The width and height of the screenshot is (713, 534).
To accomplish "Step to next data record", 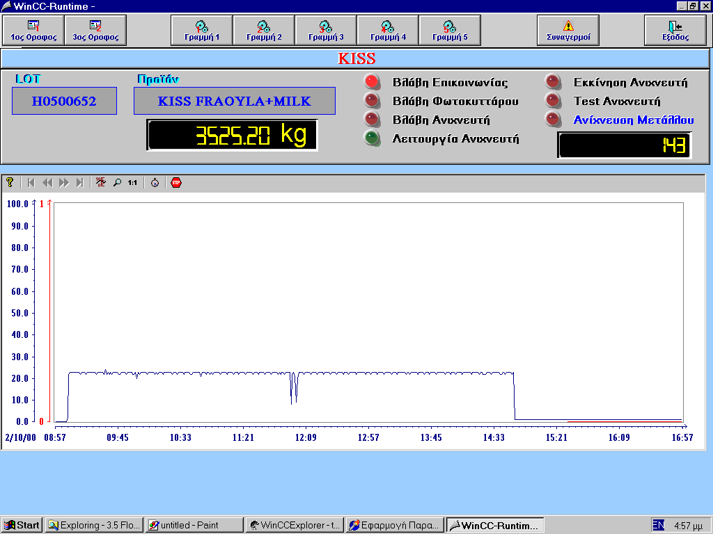I will pyautogui.click(x=64, y=183).
